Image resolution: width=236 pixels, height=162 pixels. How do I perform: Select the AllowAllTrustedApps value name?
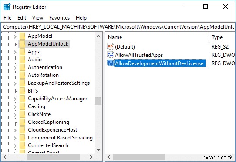(x=139, y=55)
